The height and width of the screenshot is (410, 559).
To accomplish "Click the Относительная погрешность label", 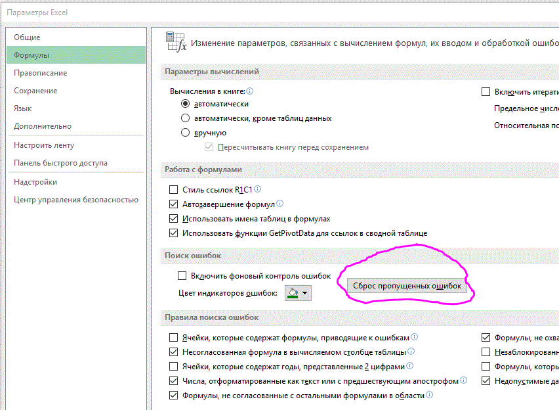I will [526, 125].
